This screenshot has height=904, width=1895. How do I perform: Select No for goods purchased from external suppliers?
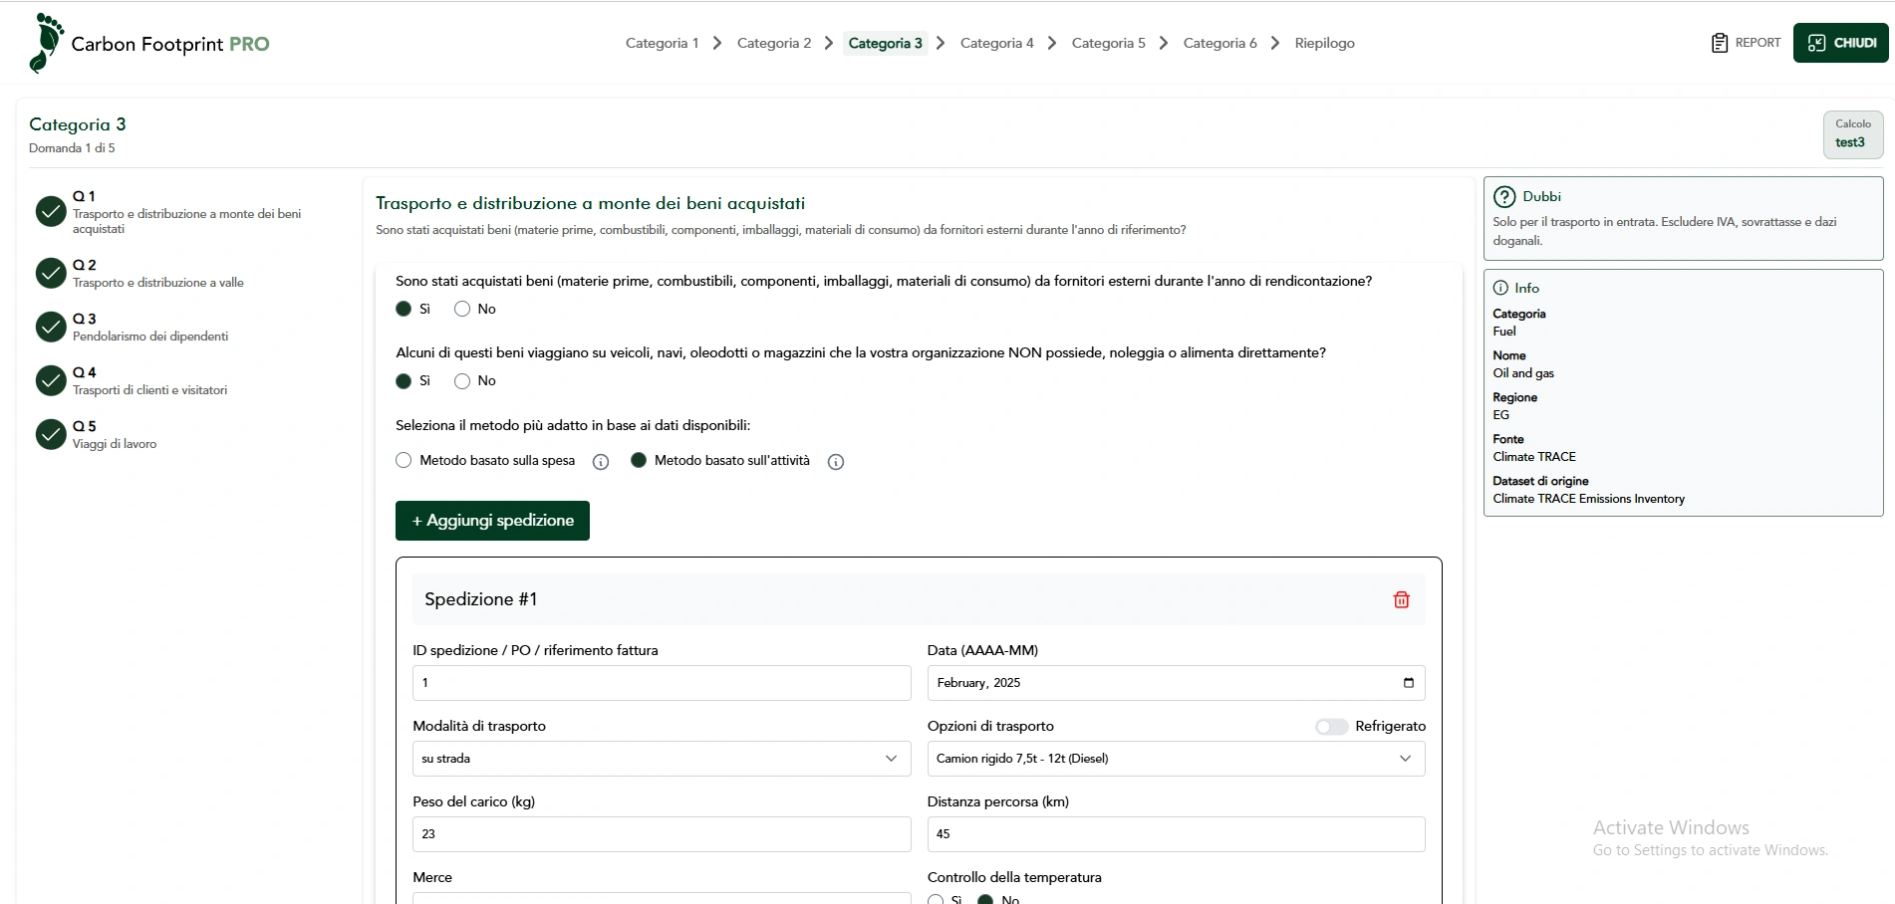(x=462, y=310)
